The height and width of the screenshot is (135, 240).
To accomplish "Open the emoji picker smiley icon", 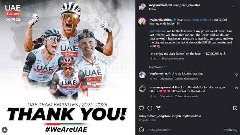I will point(141,130).
